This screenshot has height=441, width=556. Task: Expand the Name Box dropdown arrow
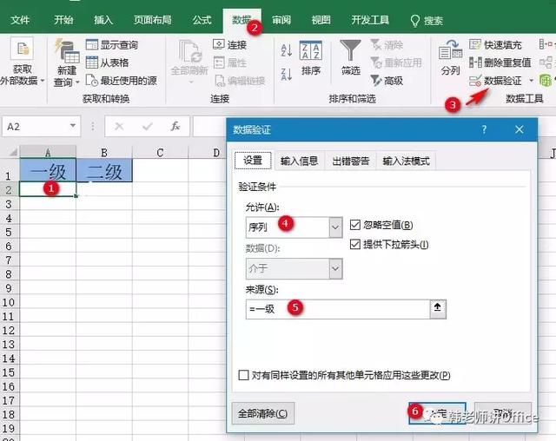(x=73, y=126)
